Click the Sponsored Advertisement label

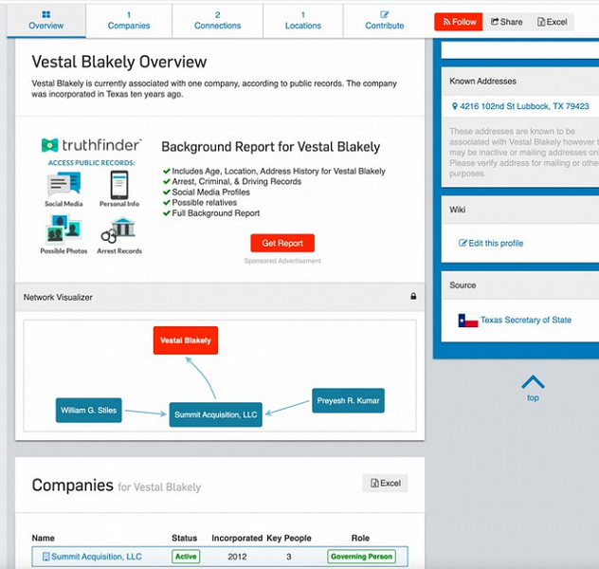(x=282, y=261)
